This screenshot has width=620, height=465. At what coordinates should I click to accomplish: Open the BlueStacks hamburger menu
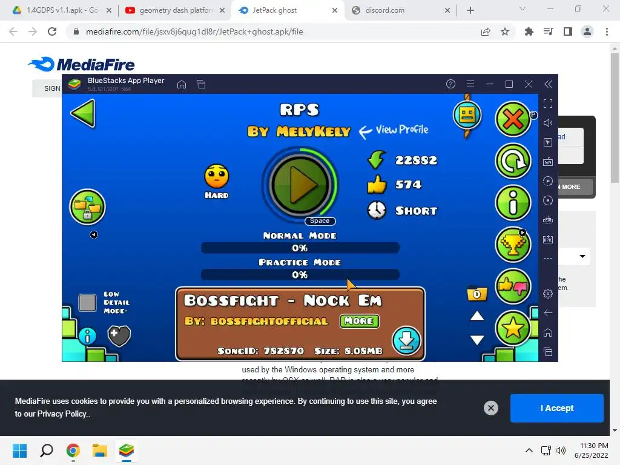pos(470,84)
